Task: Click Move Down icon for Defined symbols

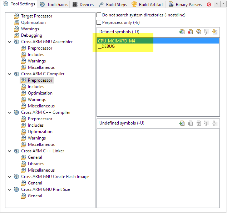Action: point(214,32)
